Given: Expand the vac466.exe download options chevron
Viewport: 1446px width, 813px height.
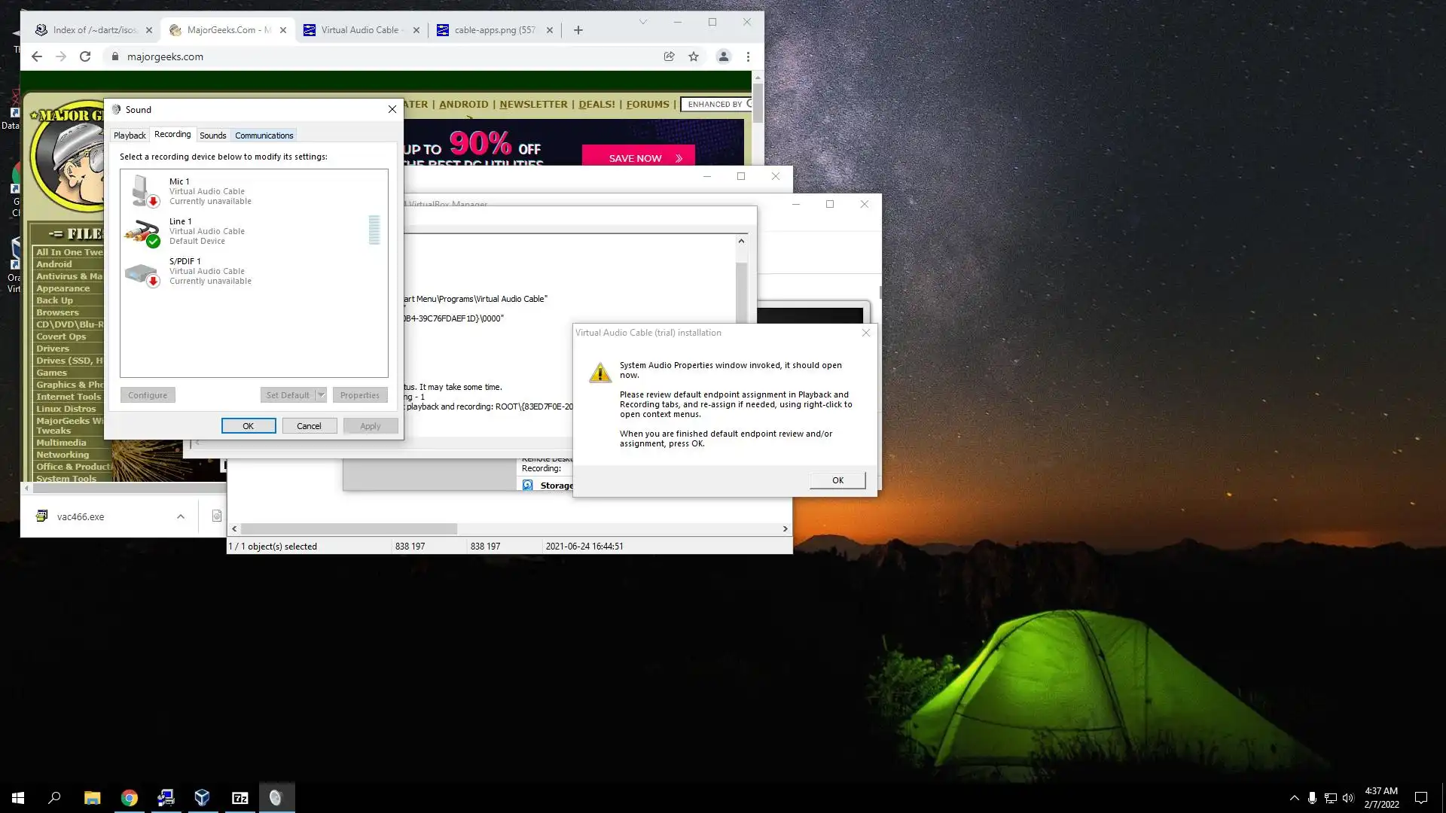Looking at the screenshot, I should [181, 516].
